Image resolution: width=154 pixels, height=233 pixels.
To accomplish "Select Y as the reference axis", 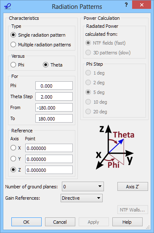I will (16, 159).
